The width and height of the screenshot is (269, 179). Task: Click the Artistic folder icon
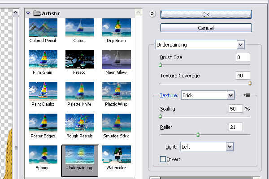[37, 13]
